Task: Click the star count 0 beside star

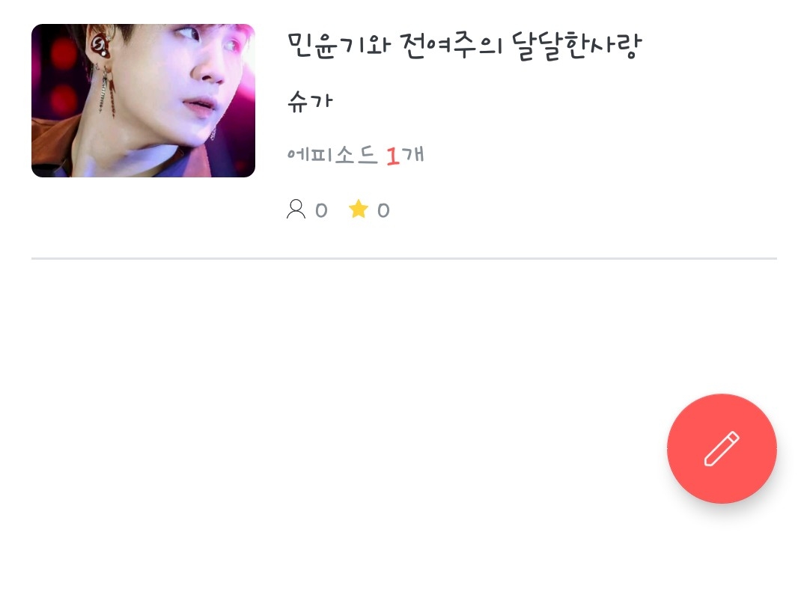Action: click(x=383, y=210)
